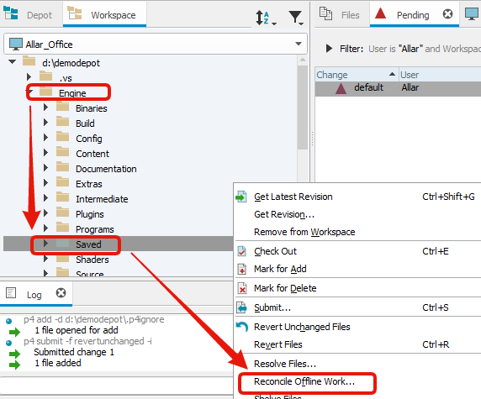
Task: Close the Log tab
Action: (x=61, y=293)
